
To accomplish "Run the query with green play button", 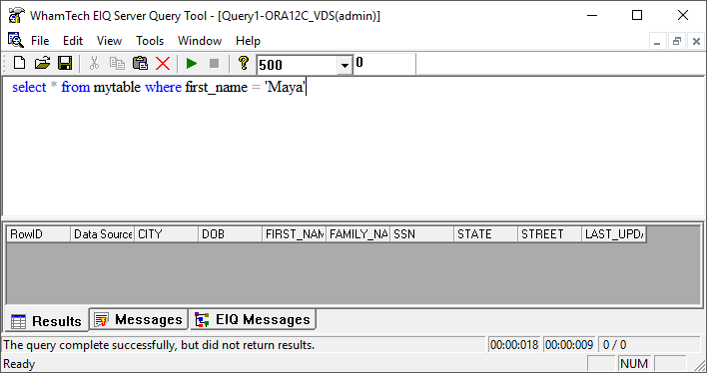I will click(192, 64).
